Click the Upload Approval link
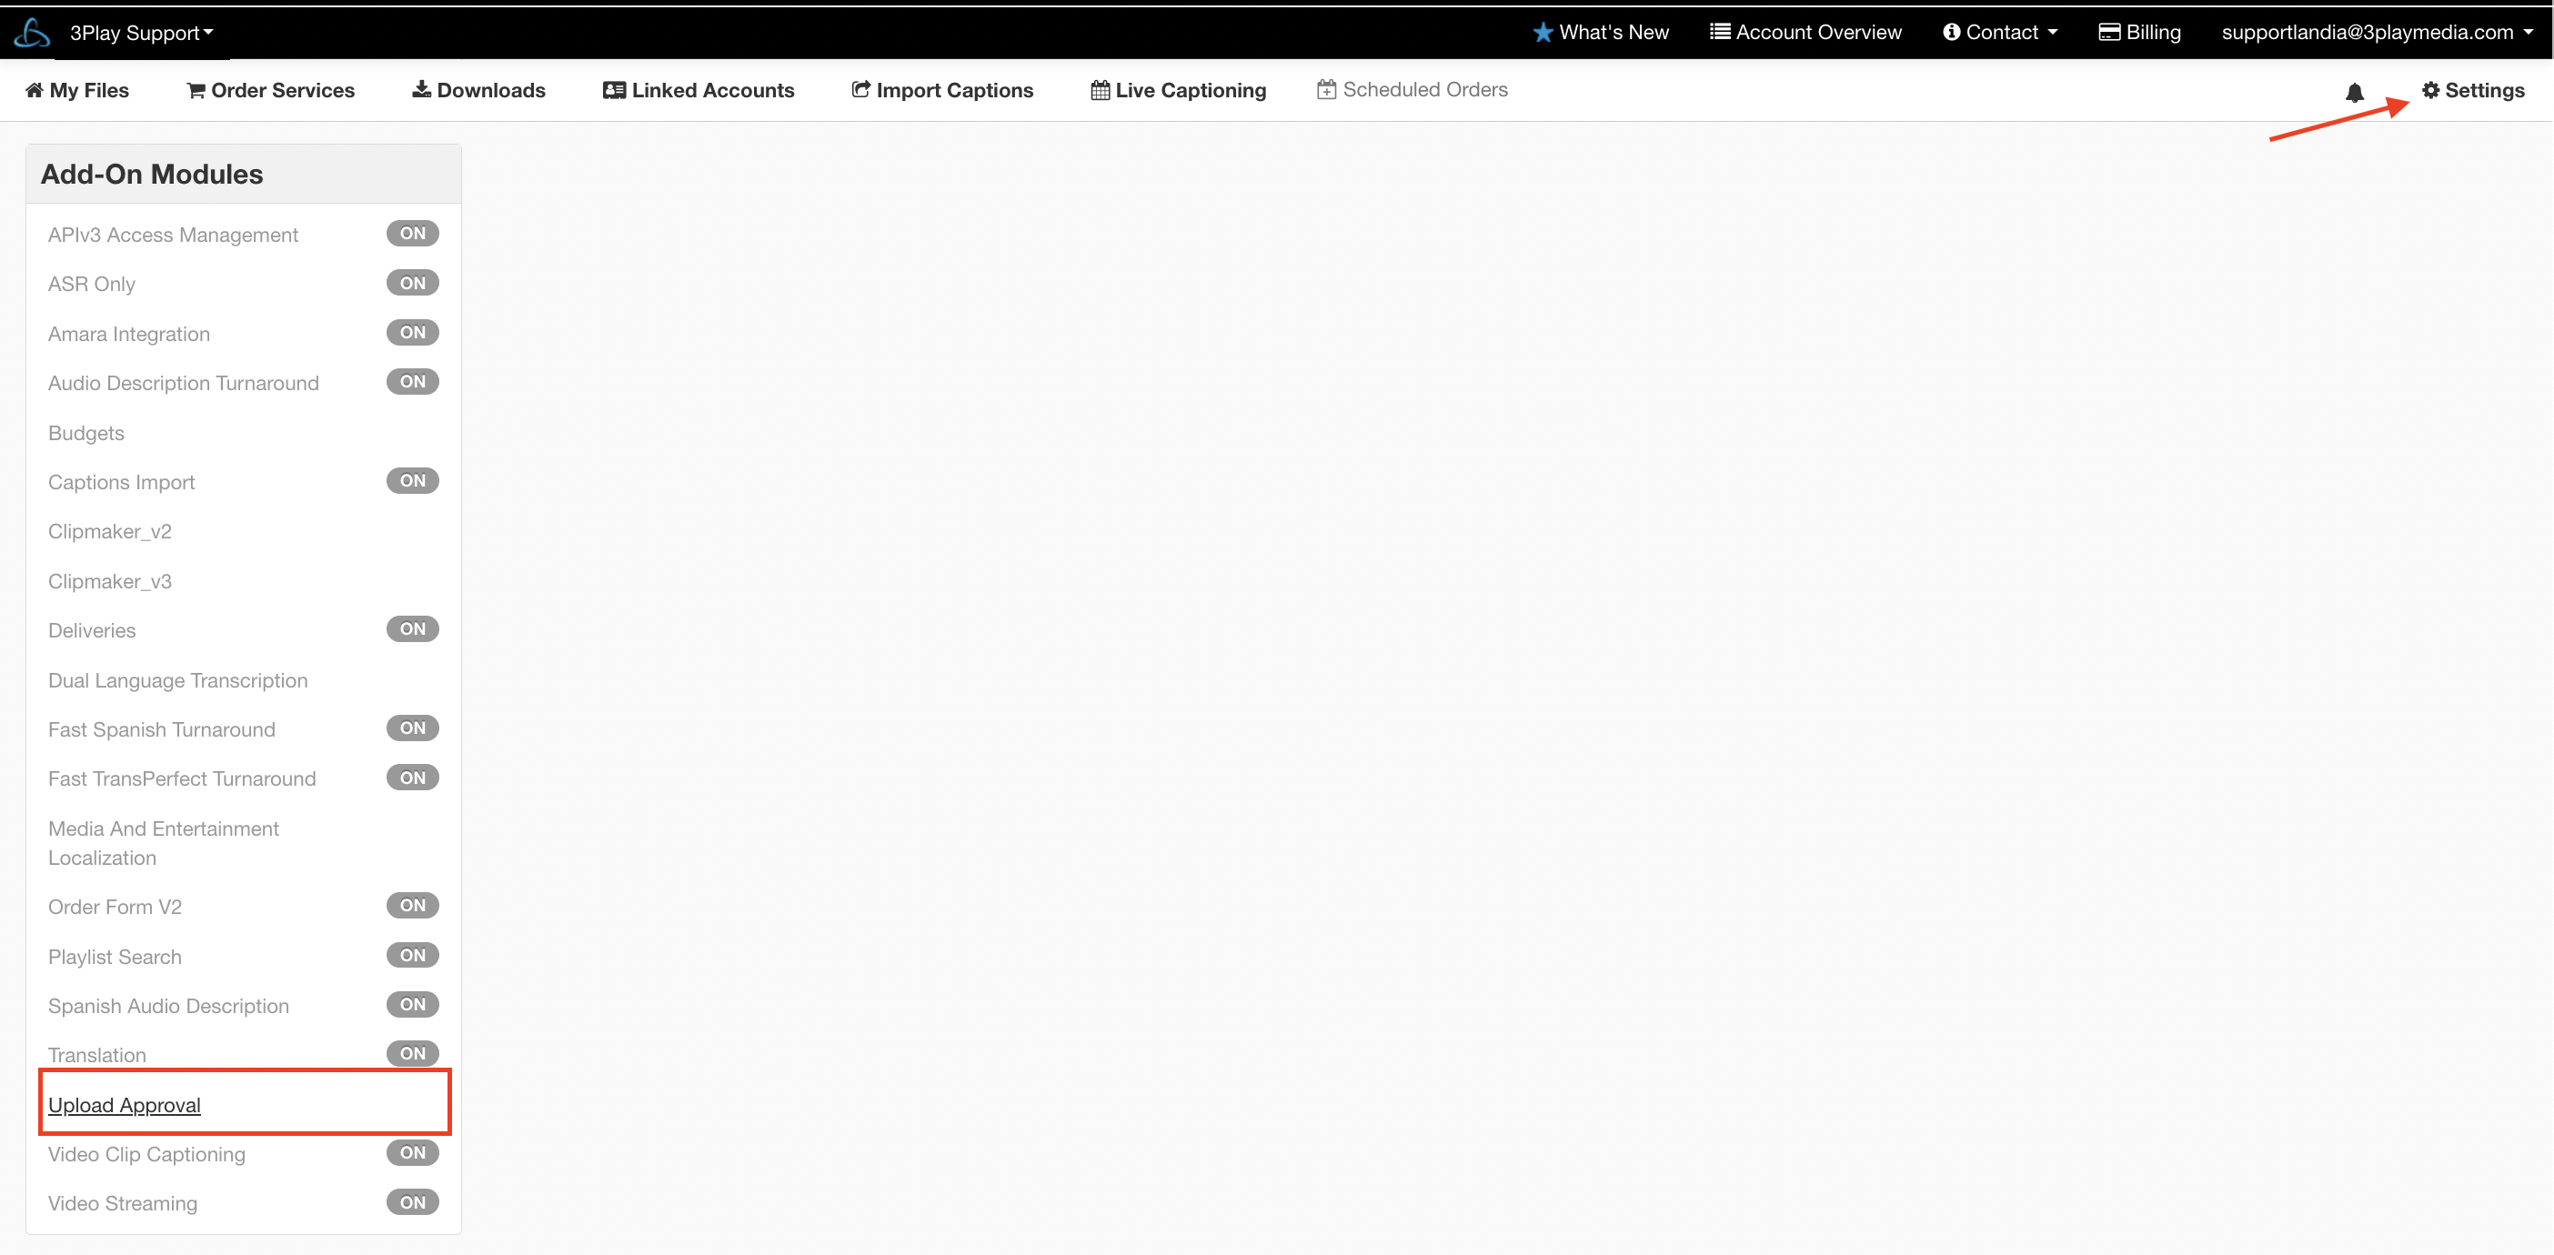The image size is (2554, 1255). (124, 1104)
